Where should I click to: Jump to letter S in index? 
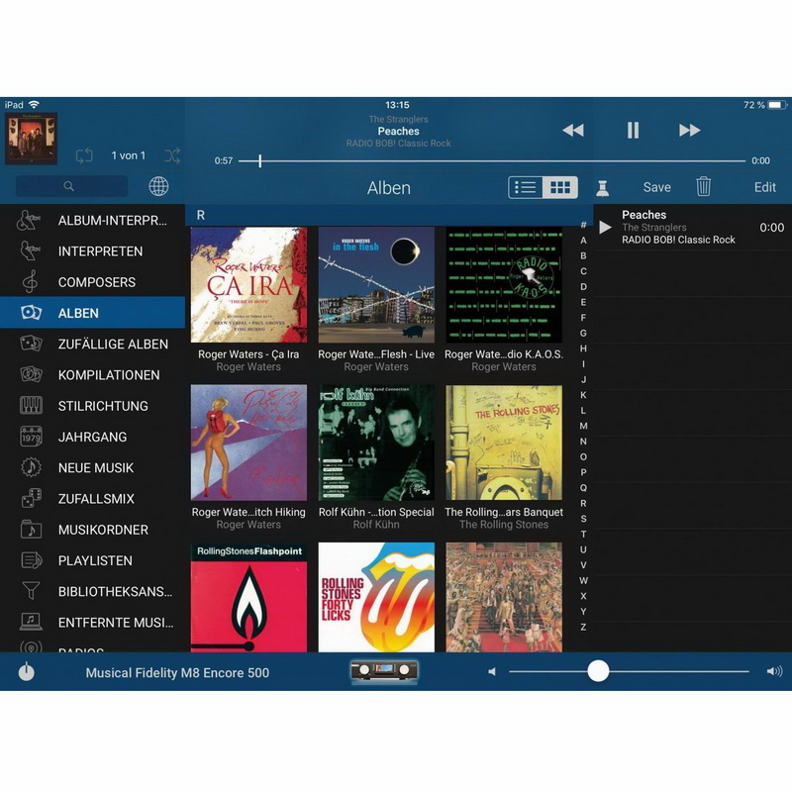[583, 519]
